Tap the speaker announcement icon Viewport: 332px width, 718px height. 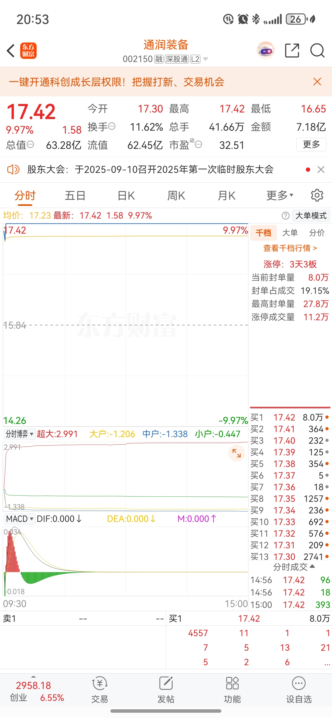tap(13, 169)
